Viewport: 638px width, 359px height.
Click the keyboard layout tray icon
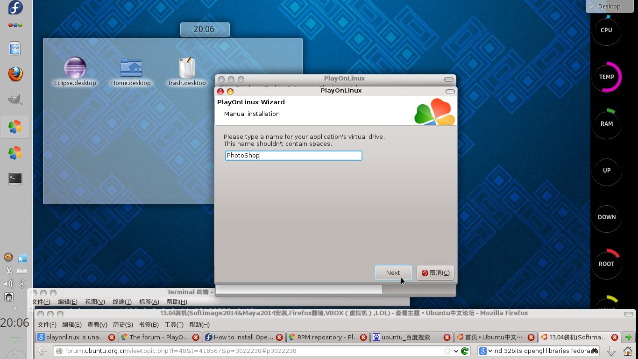pos(22,271)
